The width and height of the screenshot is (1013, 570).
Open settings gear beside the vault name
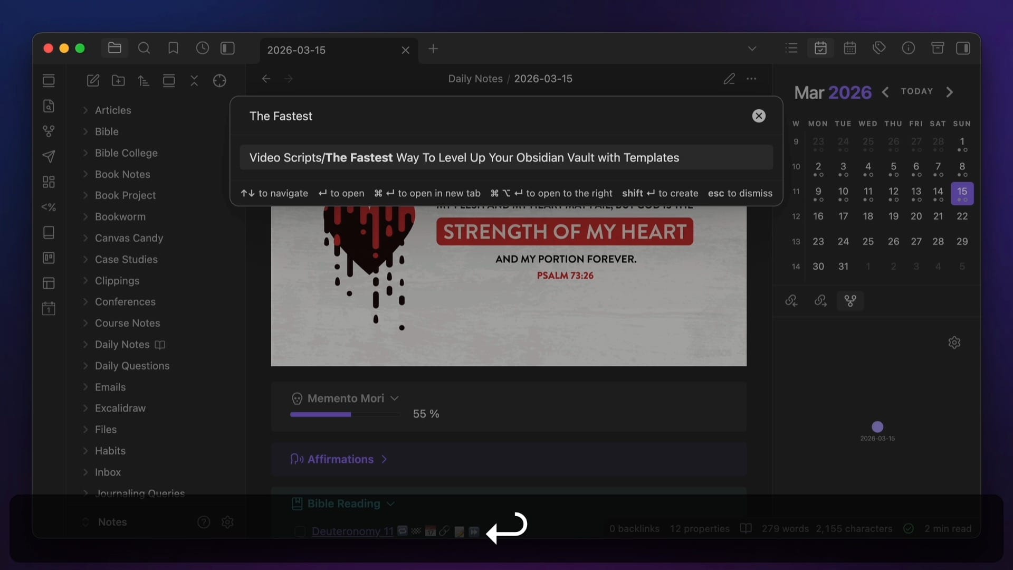(227, 522)
